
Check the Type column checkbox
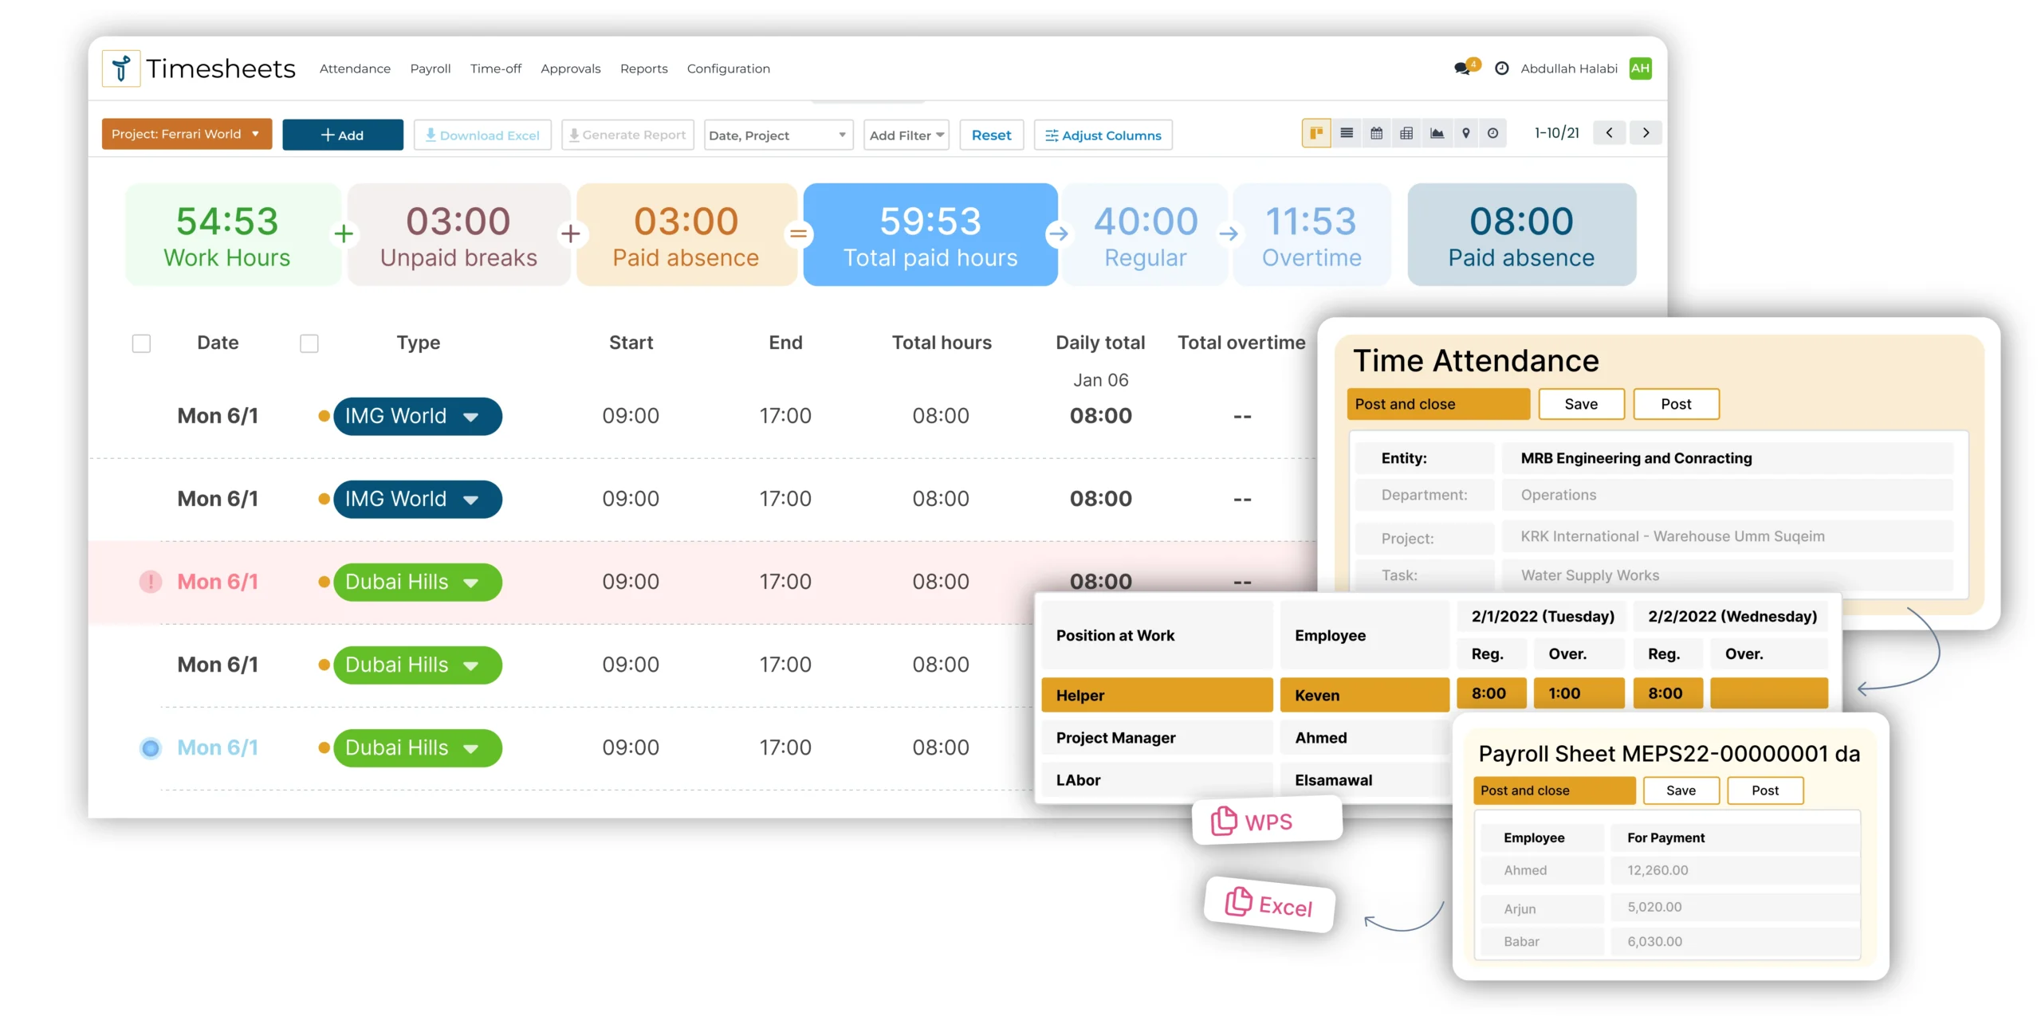[309, 343]
